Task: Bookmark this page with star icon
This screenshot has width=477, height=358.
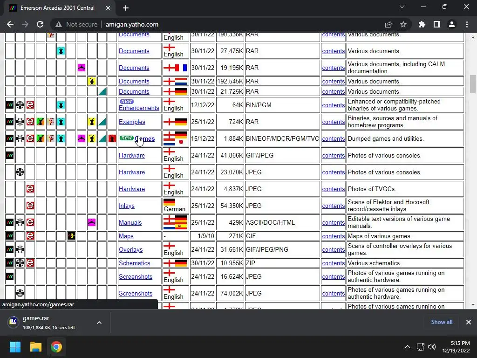Action: [403, 24]
